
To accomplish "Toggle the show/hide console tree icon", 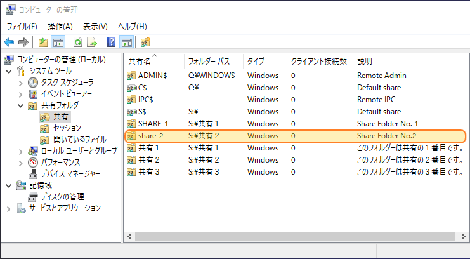I will click(x=58, y=43).
